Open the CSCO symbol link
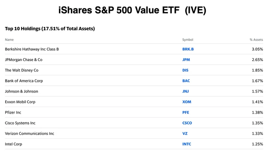269x151 pixels. coord(187,123)
